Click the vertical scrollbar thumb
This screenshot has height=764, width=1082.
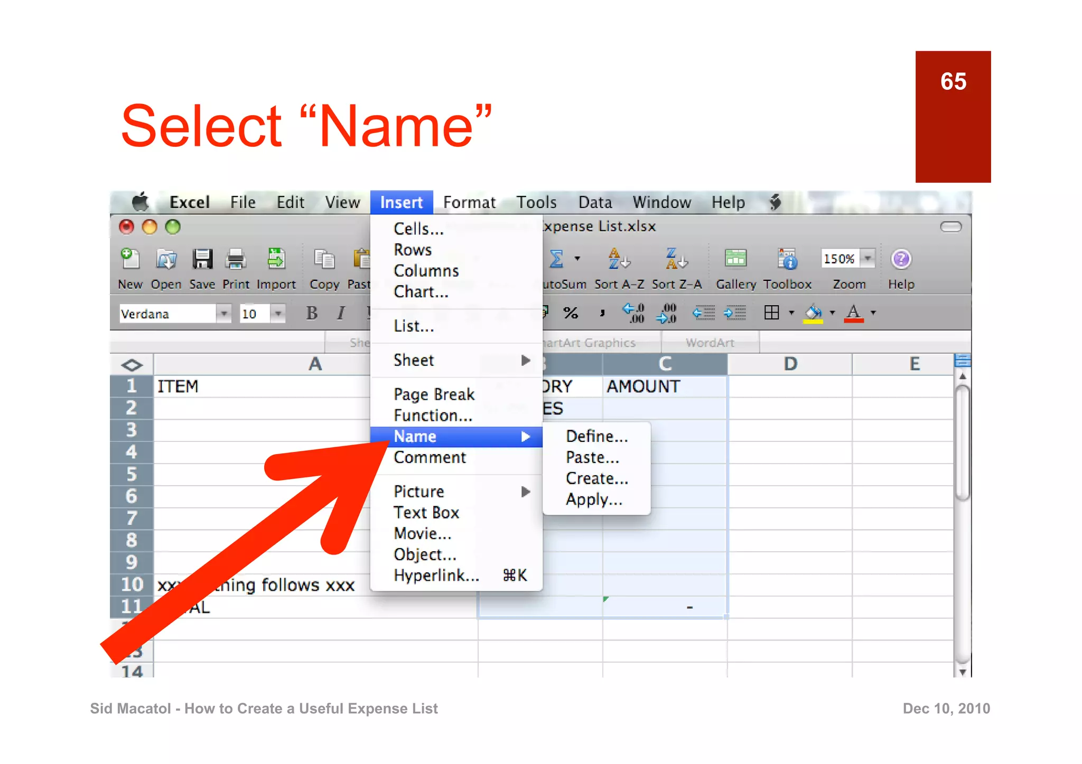point(963,442)
